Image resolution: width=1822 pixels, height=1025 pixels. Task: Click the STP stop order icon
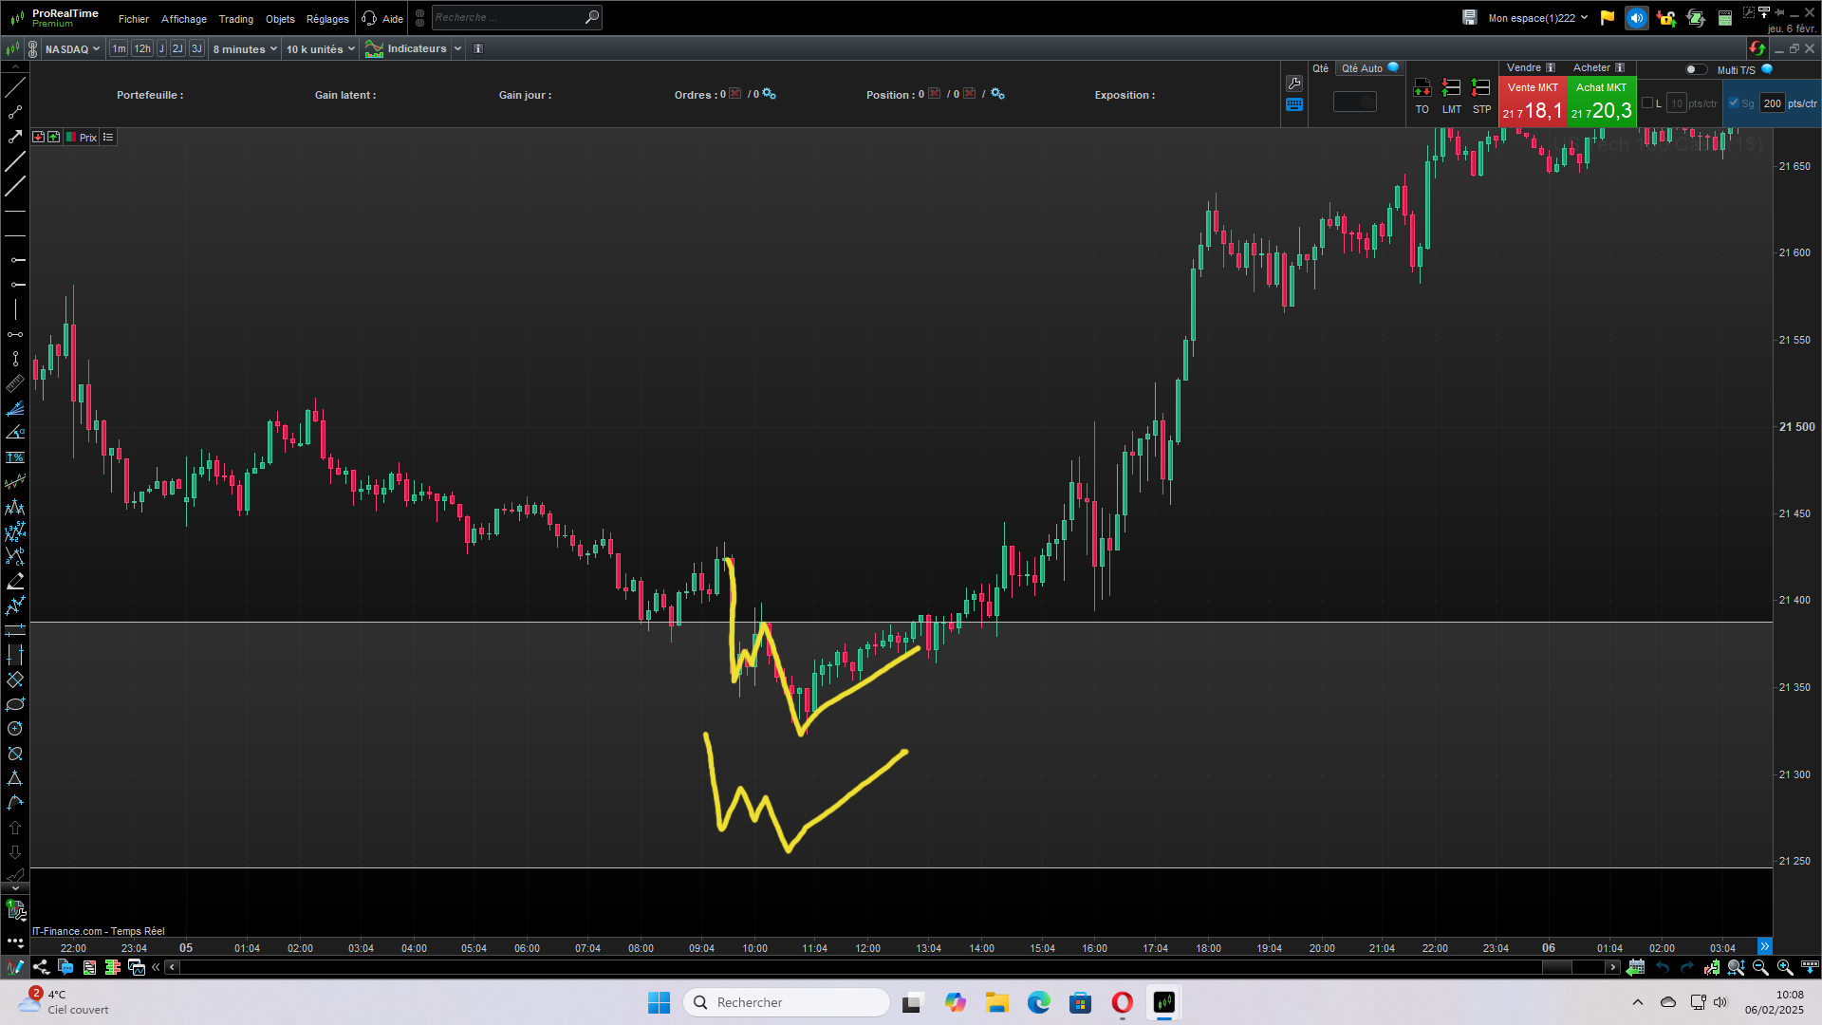(1480, 88)
